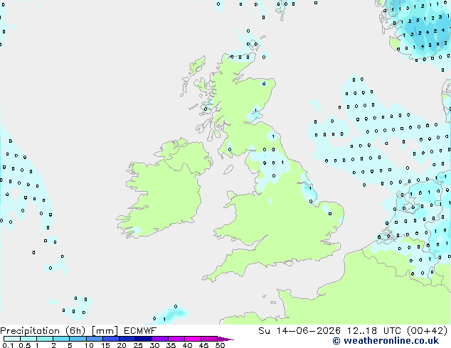Click the "25" legend scale label
Viewport: 451px width, 348px height.
[x=138, y=345]
